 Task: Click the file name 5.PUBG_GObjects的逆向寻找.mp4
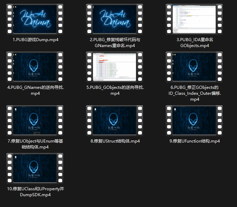point(115,90)
